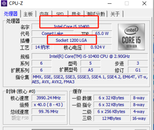Close the CPU-Z window
154x130 pixels.
pos(144,3)
